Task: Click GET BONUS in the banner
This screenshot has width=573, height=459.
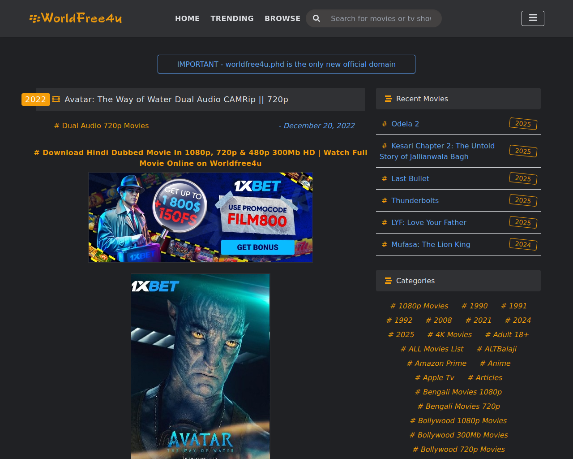Action: [258, 247]
